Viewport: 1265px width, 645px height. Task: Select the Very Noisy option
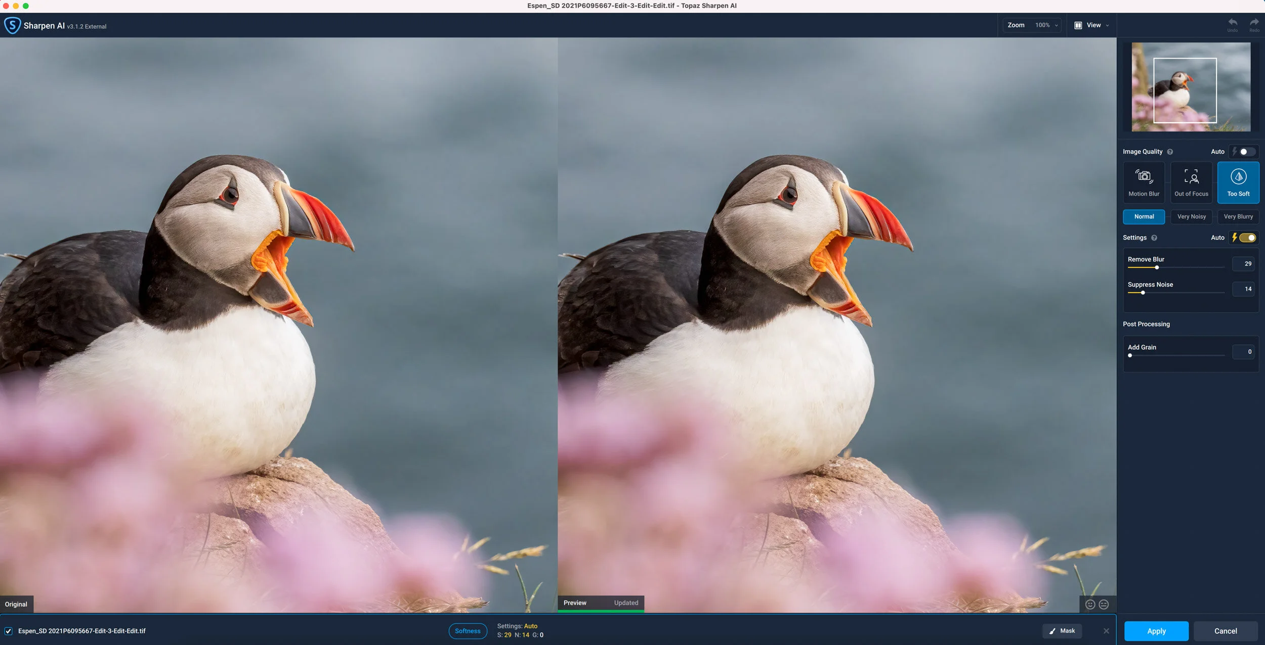(1191, 216)
